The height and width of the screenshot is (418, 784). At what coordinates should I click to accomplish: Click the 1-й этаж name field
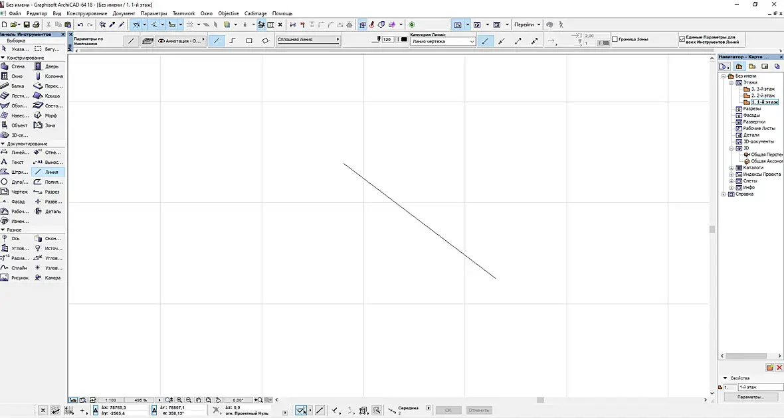pyautogui.click(x=760, y=387)
